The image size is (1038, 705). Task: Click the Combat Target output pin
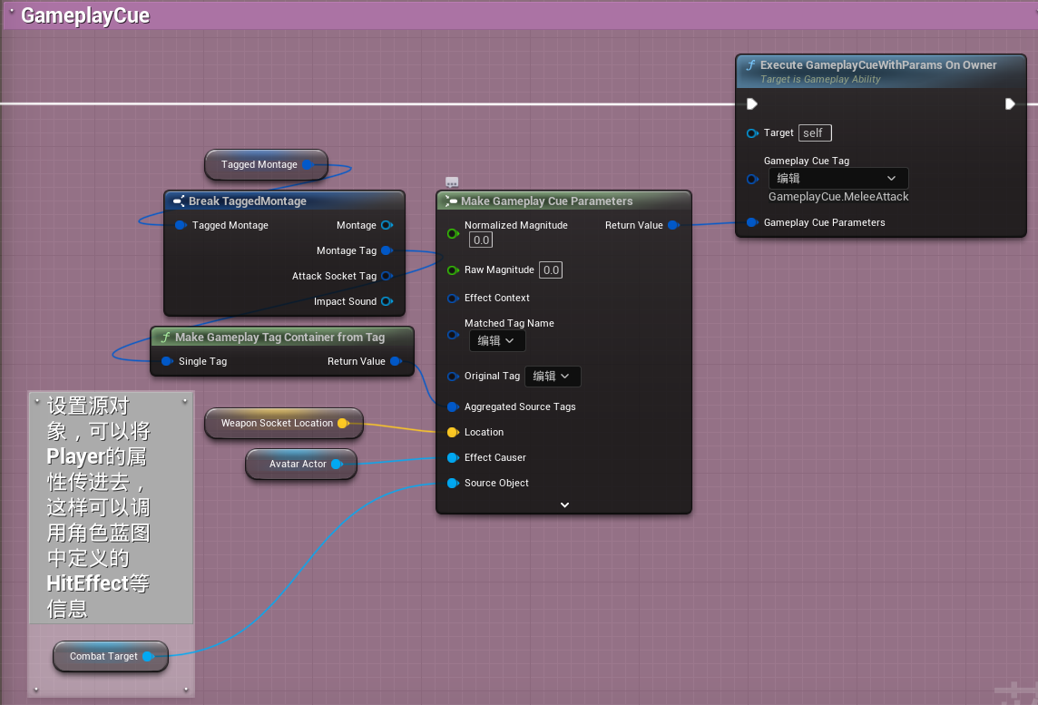(x=148, y=656)
